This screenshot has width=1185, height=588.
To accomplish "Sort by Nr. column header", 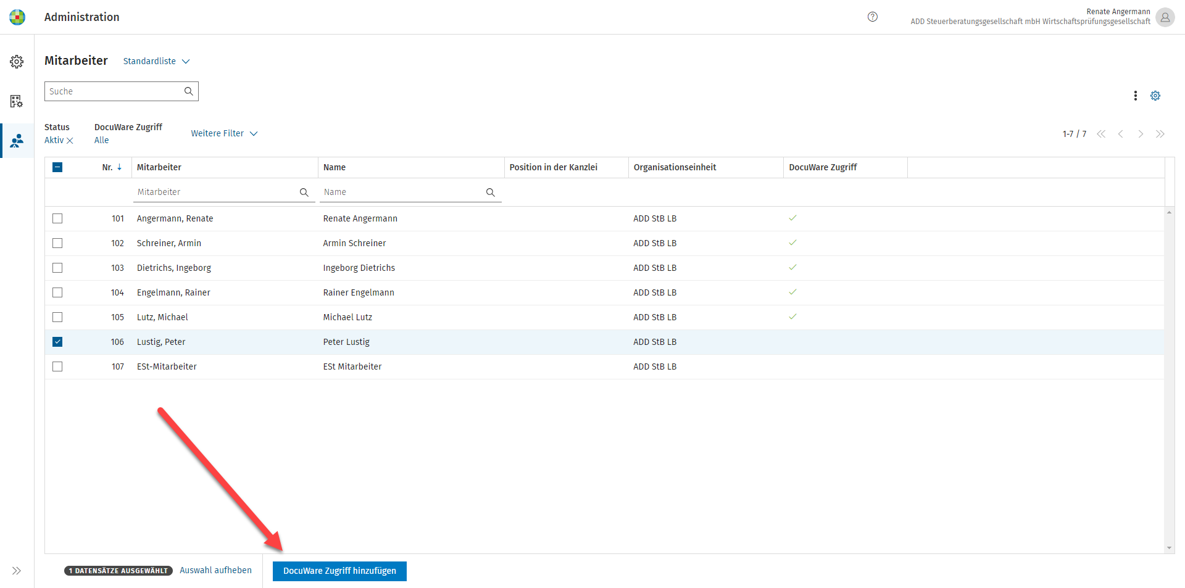I will point(107,167).
